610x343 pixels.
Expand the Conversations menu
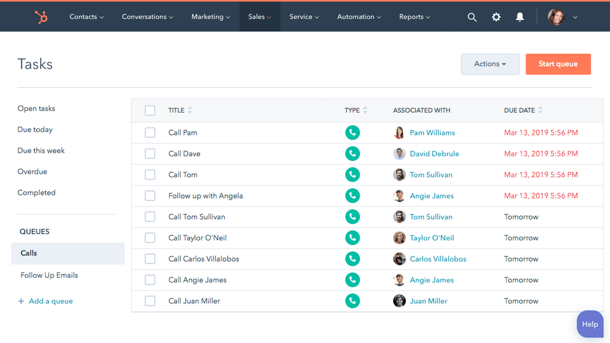[x=148, y=17]
